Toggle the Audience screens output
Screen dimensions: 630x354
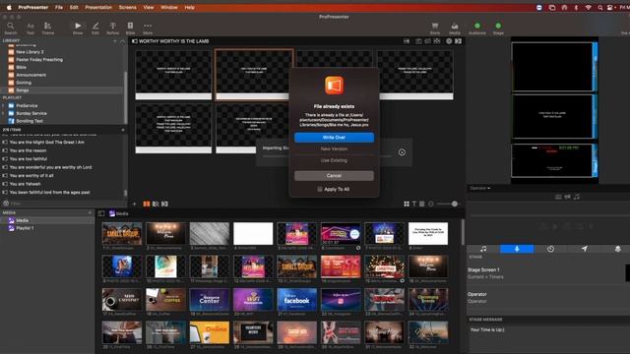click(477, 29)
